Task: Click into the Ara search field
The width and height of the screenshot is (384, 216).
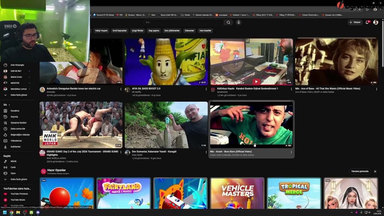Action: pos(183,22)
